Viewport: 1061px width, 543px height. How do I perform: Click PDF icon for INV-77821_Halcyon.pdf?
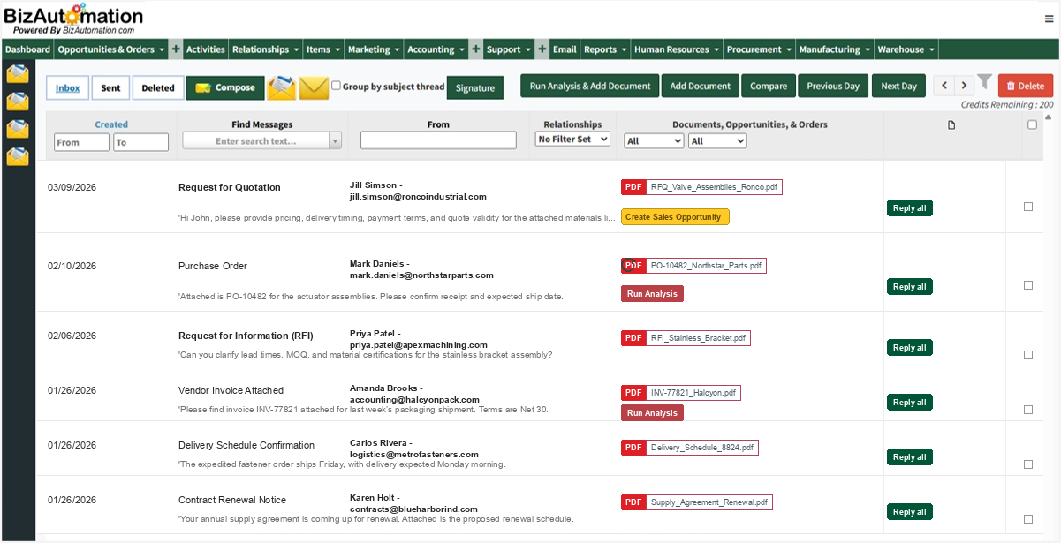(x=633, y=393)
